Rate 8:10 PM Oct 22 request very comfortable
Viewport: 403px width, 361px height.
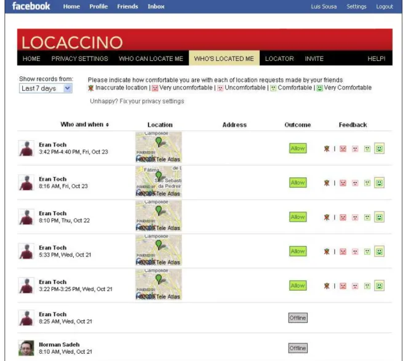click(x=379, y=217)
